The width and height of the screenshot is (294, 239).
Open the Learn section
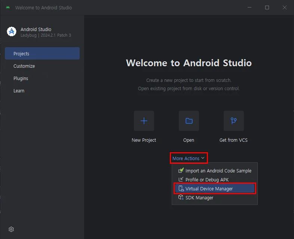tap(19, 91)
